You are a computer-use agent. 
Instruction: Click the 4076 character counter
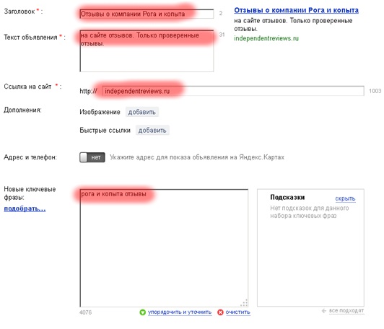tap(85, 312)
